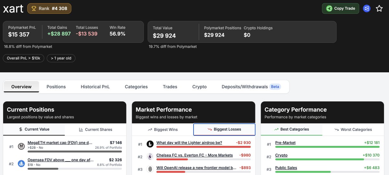
Task: Click the Crypto category gain +$10 370
Action: (x=371, y=155)
